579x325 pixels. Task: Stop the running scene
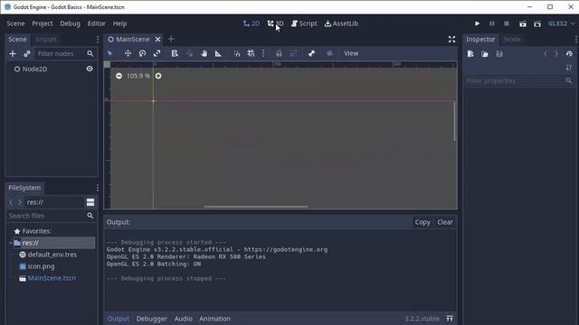(x=507, y=23)
